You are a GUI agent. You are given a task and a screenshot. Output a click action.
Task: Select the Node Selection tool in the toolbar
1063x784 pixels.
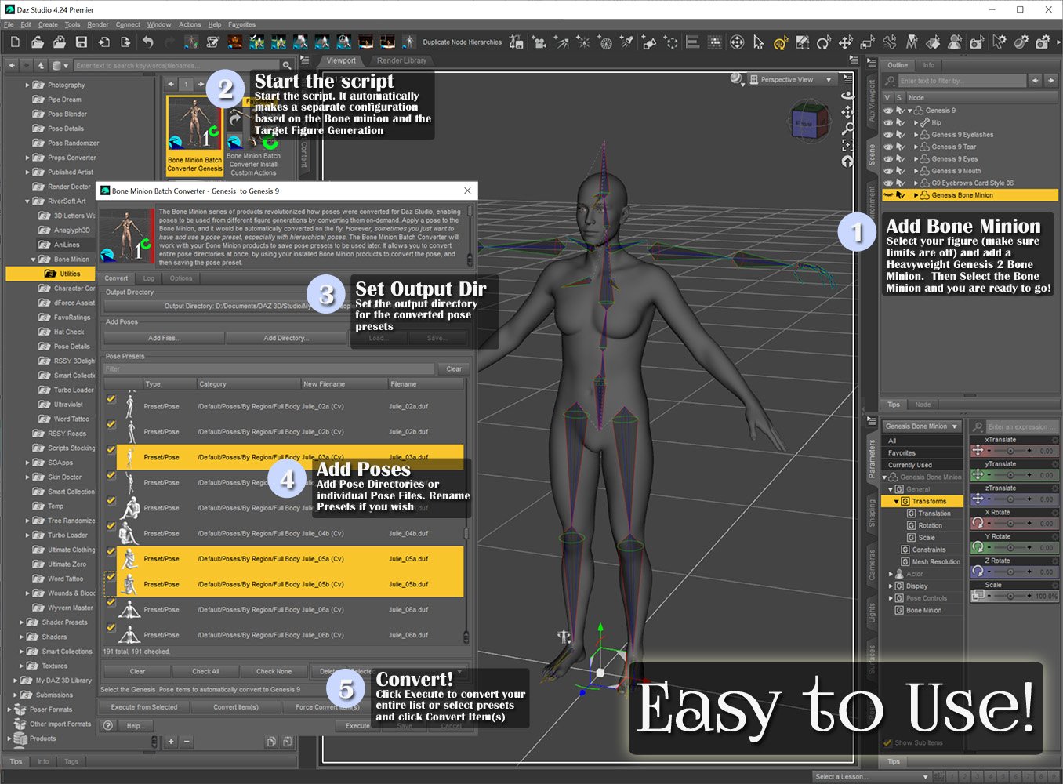[757, 44]
